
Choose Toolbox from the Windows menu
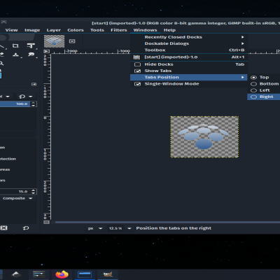tap(189, 50)
